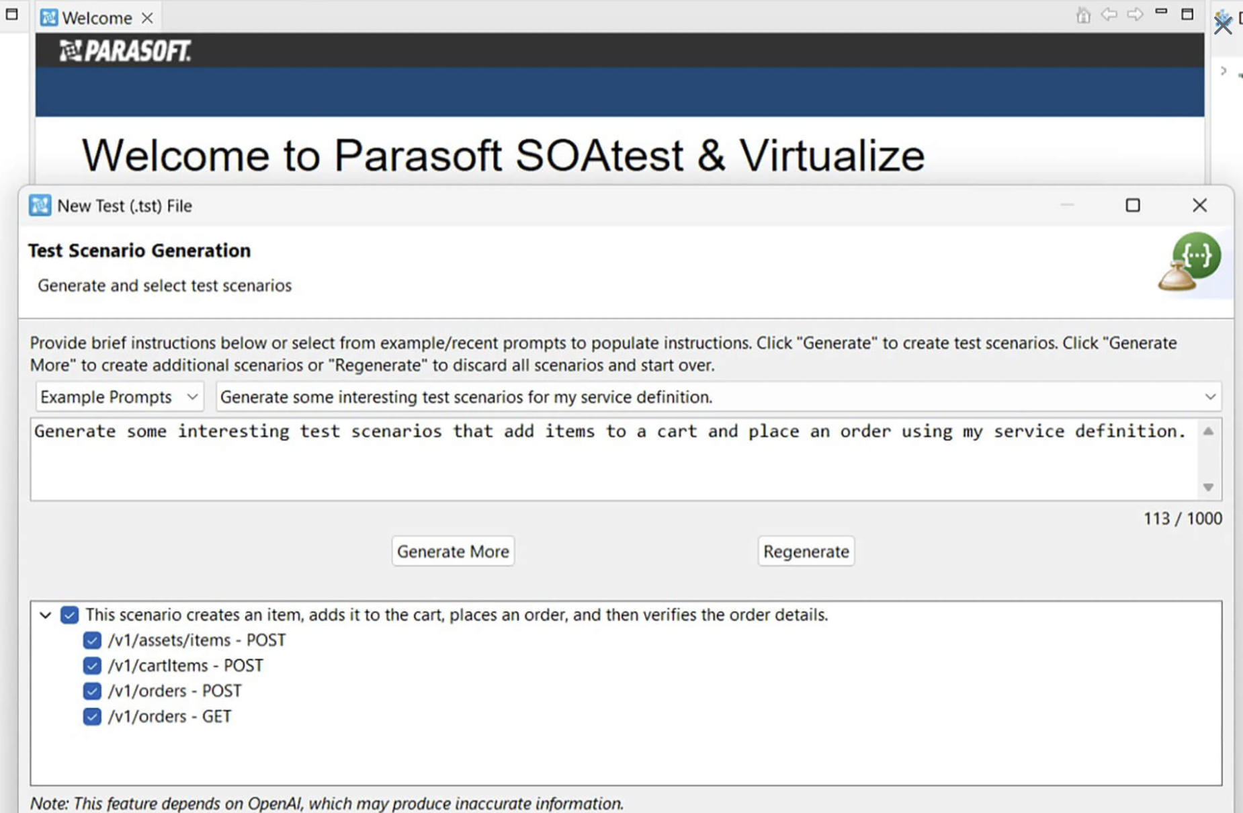Click the text area scroll up arrow
The height and width of the screenshot is (813, 1243).
coord(1208,431)
